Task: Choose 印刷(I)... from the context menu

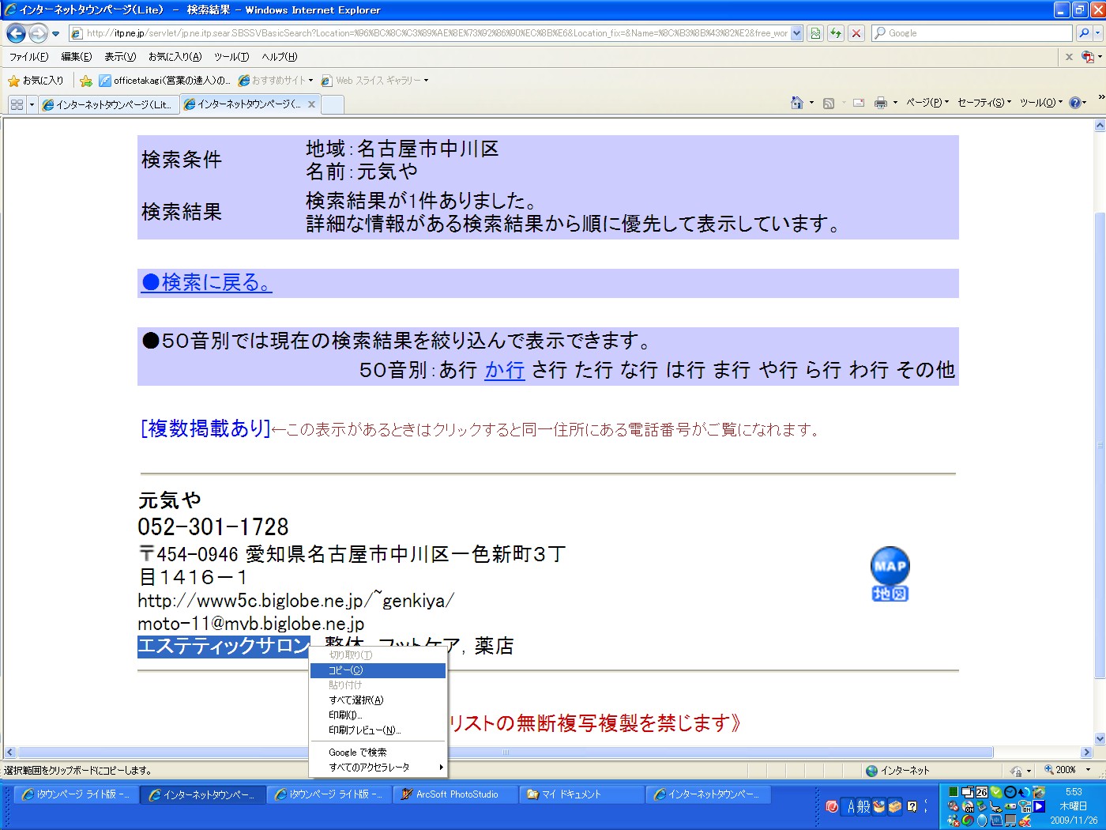Action: [x=378, y=715]
